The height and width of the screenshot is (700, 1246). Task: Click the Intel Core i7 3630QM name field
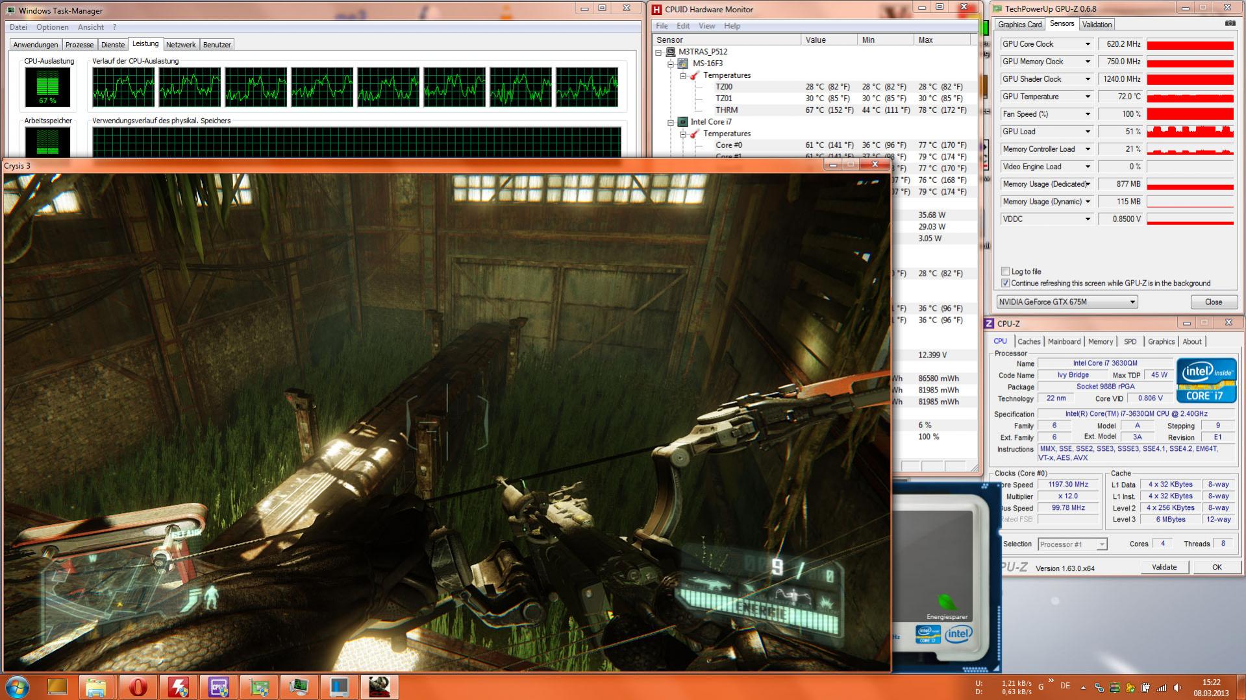(x=1104, y=364)
